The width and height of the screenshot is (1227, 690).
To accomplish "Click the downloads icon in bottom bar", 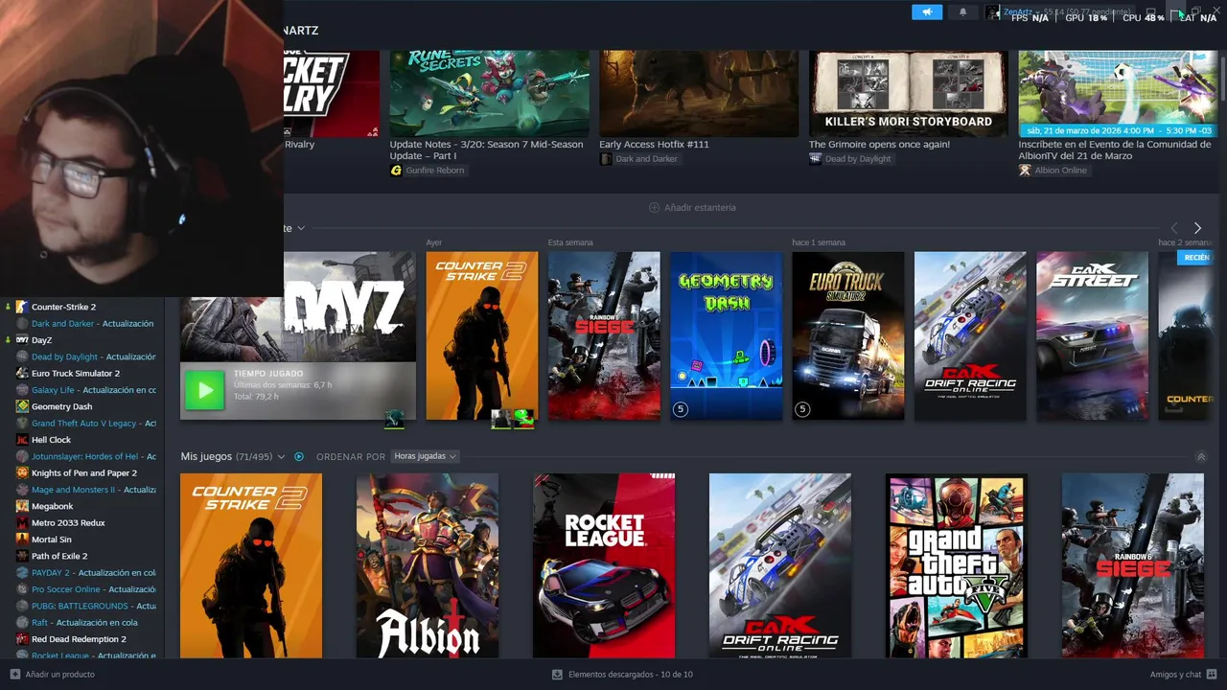I will pyautogui.click(x=557, y=675).
